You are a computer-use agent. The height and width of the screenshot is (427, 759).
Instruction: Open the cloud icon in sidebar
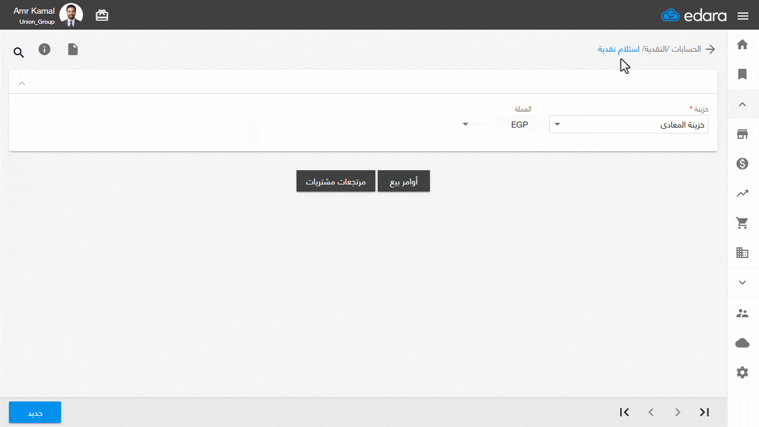tap(742, 343)
